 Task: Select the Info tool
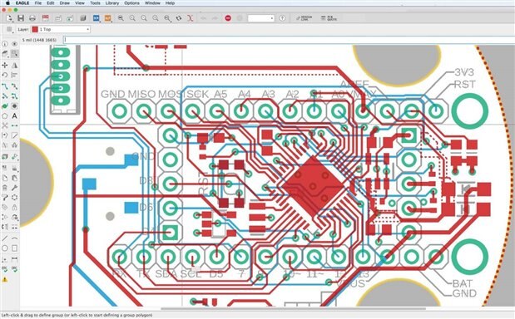[5, 43]
